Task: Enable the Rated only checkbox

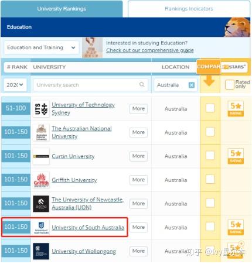Action: [x=230, y=85]
